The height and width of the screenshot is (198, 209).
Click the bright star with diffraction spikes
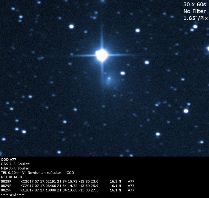pos(102,55)
